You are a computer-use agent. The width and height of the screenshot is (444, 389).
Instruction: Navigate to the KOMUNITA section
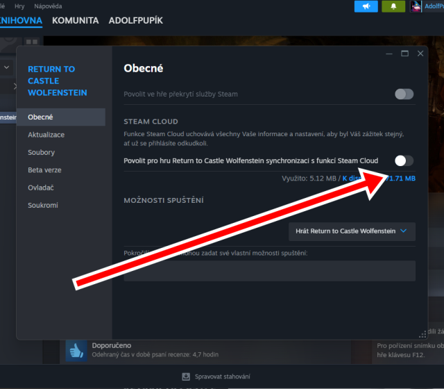pyautogui.click(x=75, y=20)
